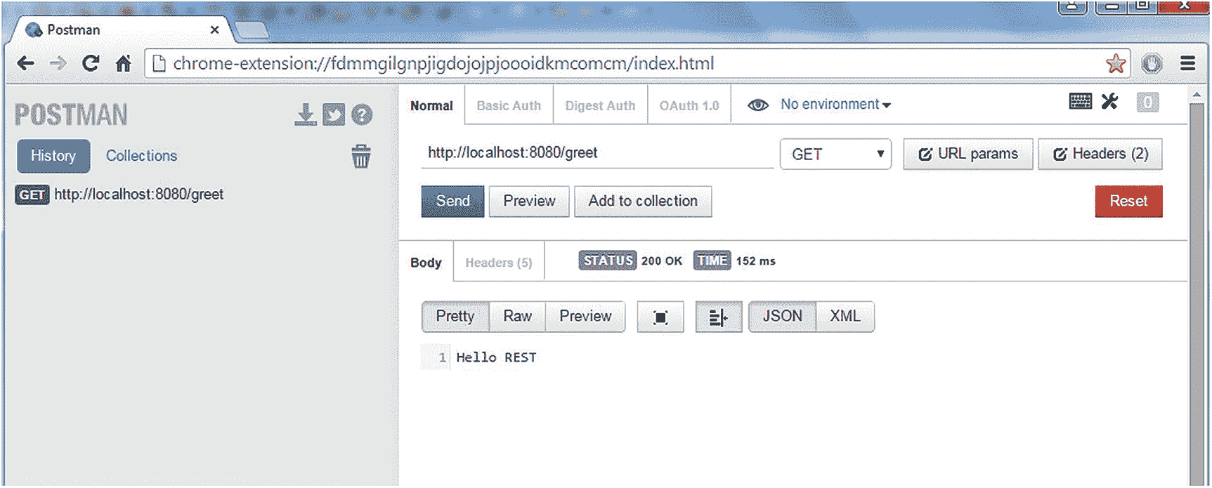The image size is (1212, 488).
Task: Switch to Digest Auth tab
Action: click(x=600, y=106)
